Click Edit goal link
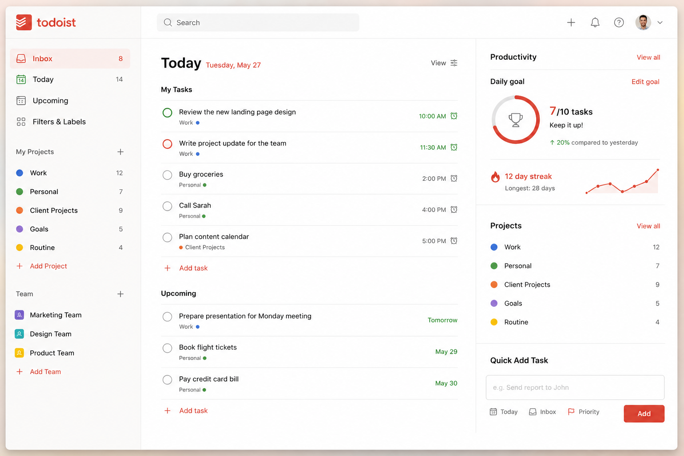This screenshot has width=684, height=456. click(645, 81)
